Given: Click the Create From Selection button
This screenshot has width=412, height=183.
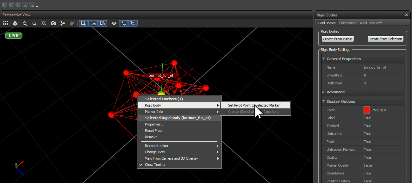Looking at the screenshot, I should 385,39.
